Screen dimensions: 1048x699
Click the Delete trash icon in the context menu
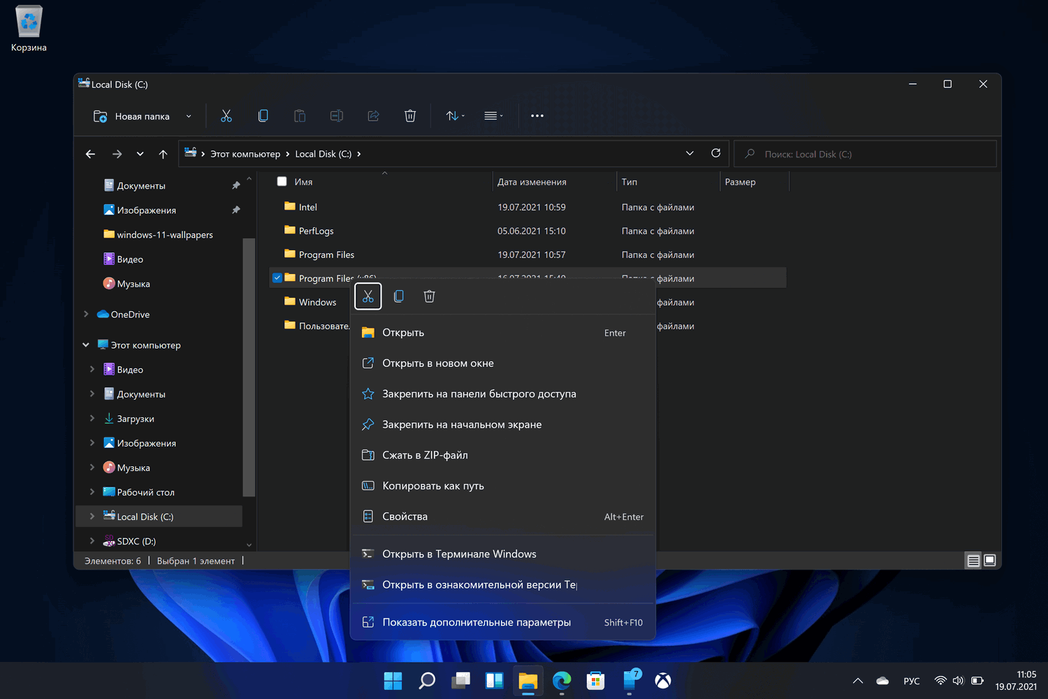[429, 296]
